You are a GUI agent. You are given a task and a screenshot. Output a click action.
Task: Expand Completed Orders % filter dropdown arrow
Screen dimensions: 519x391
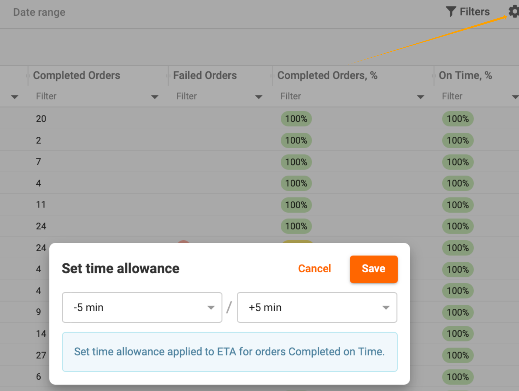(420, 97)
